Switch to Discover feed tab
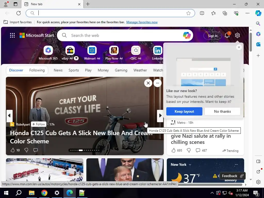Image resolution: width=264 pixels, height=198 pixels. (16, 70)
